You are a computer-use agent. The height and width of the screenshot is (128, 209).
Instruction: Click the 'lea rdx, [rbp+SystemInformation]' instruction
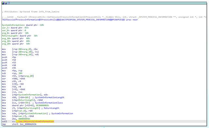[25, 113]
